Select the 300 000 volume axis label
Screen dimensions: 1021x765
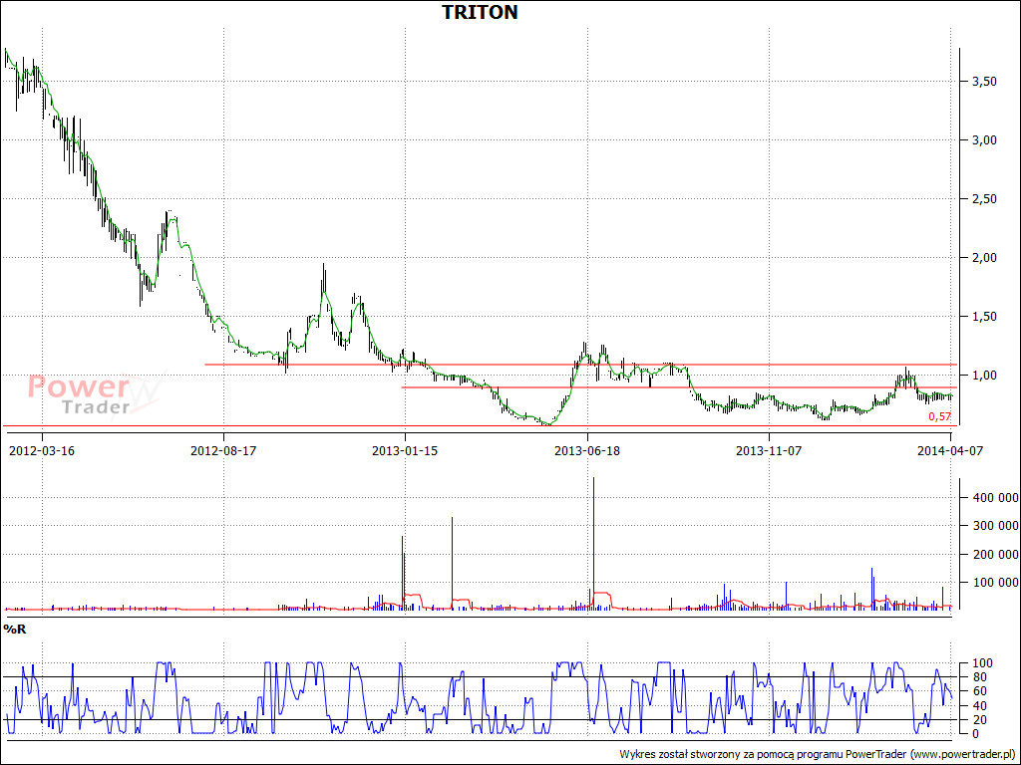[995, 526]
